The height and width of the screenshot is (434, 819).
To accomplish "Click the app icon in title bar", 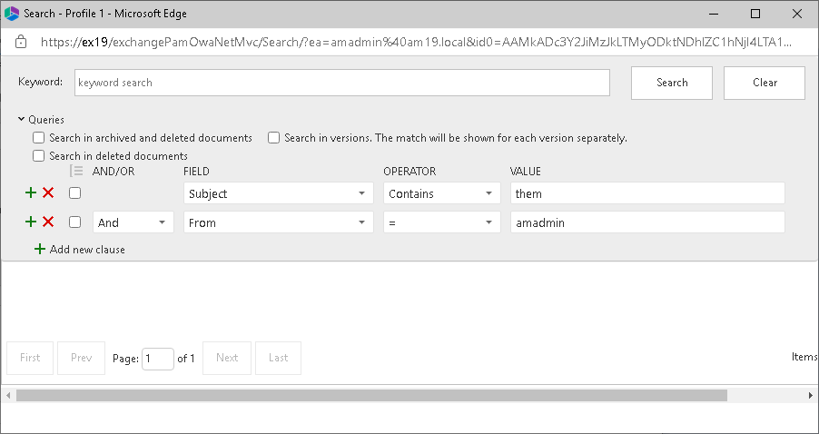I will [x=12, y=14].
